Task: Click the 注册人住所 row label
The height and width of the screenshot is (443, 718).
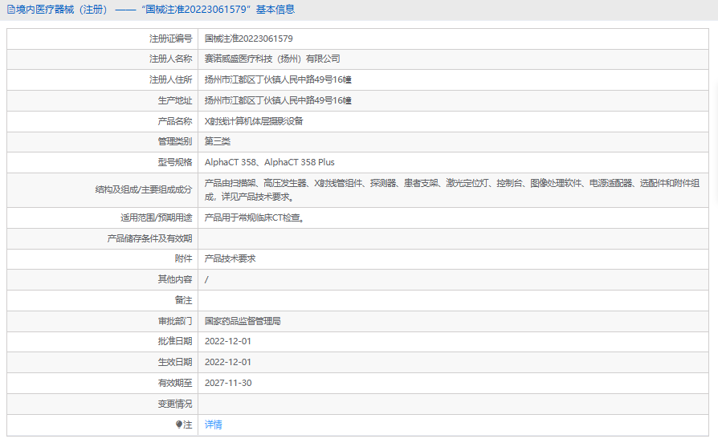Action: pyautogui.click(x=171, y=79)
